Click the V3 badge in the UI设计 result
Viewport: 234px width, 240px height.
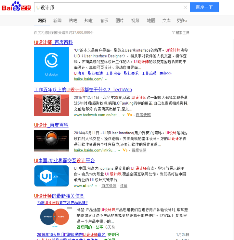125,150
